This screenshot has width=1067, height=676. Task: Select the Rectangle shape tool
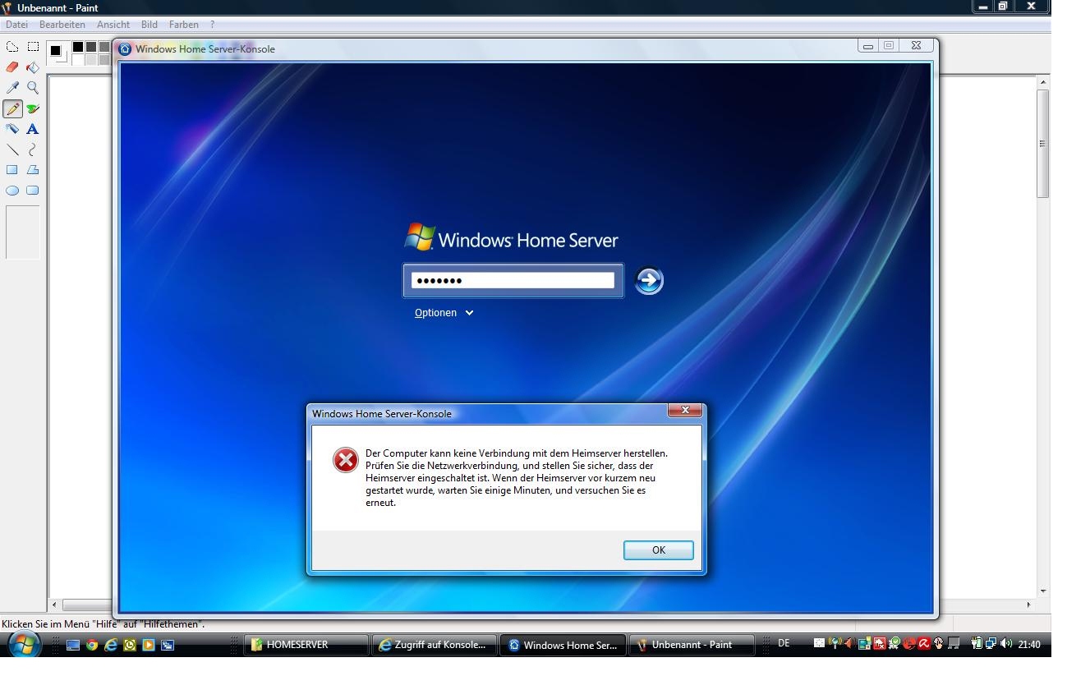pos(12,170)
